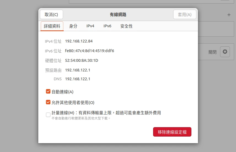Open the IPv4 tab
236x152 pixels.
(90, 26)
